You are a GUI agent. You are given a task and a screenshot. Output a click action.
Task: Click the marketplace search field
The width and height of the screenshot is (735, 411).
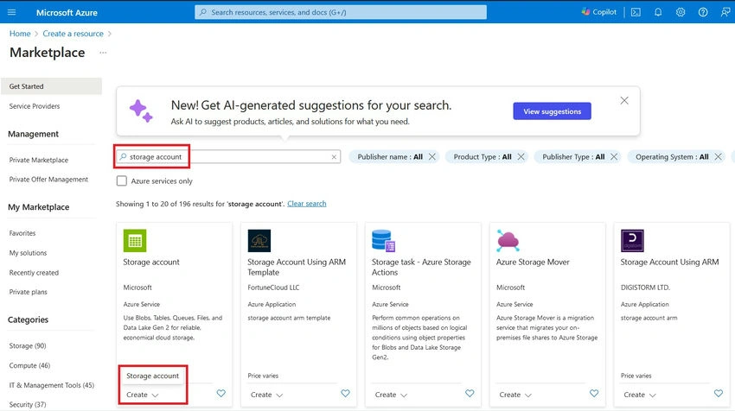coord(227,157)
